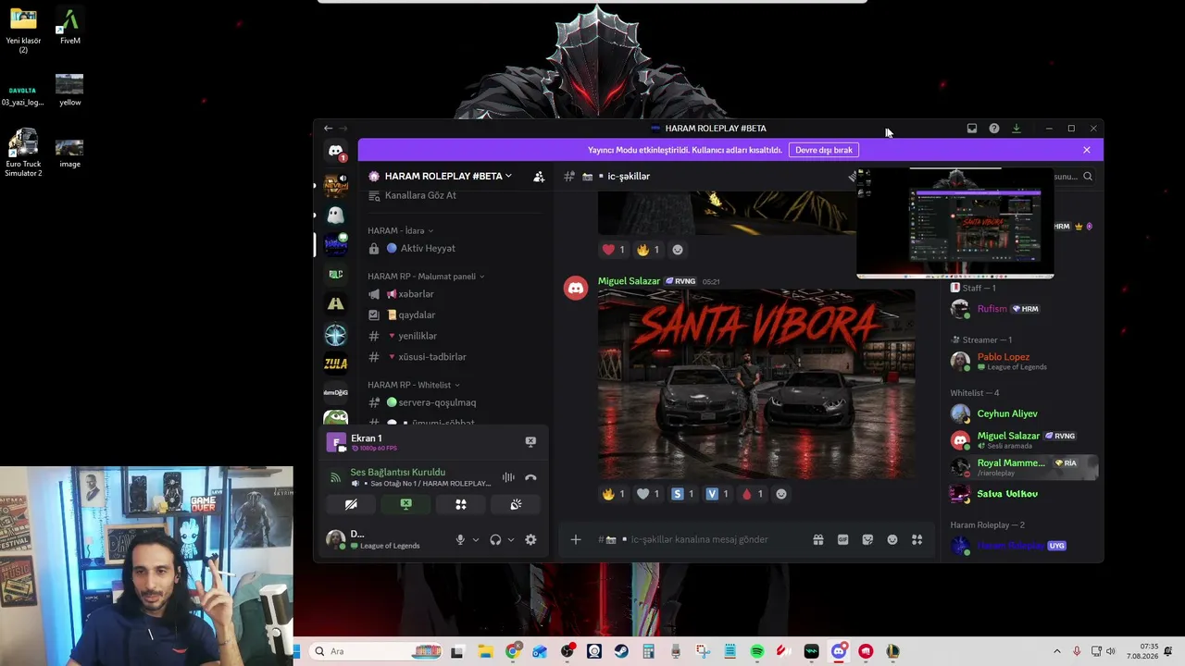Open the sticker picker
Image resolution: width=1185 pixels, height=666 pixels.
(867, 539)
